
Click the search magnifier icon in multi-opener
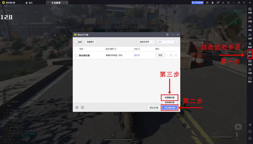coord(175,42)
